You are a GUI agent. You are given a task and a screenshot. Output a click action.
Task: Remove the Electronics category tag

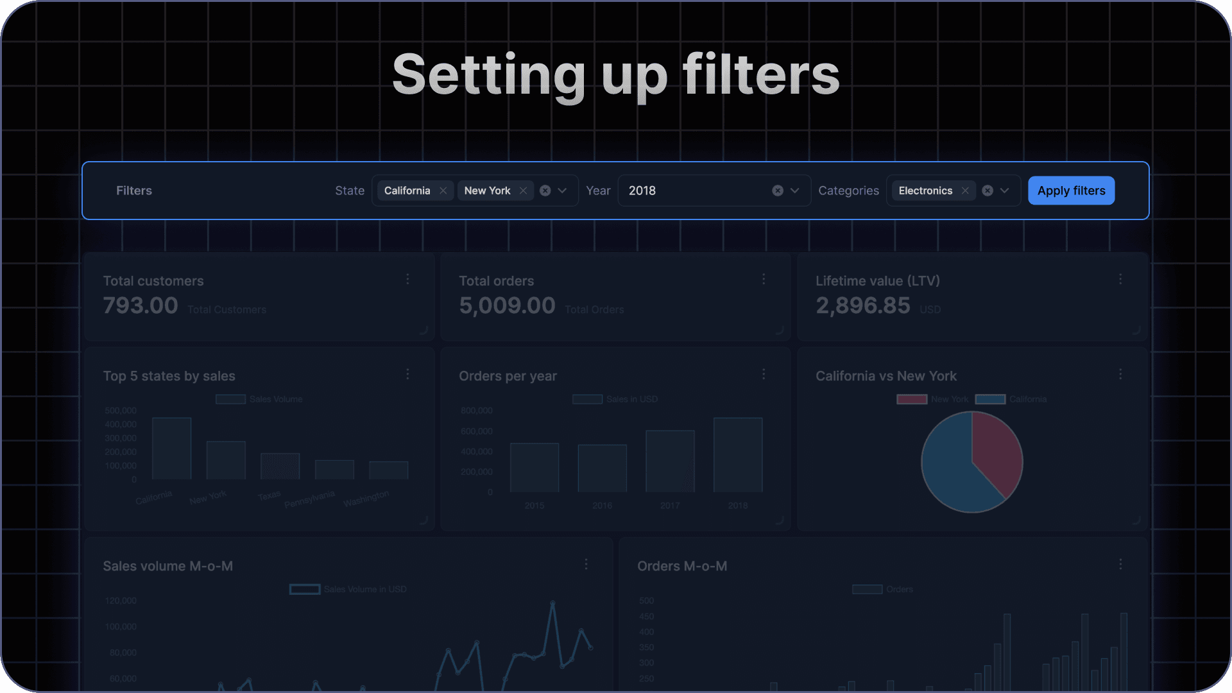tap(964, 191)
